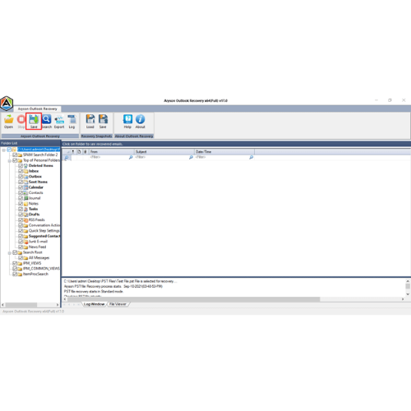Viewport: 411px width, 411px height.
Task: Select the News Feed folder
Action: (x=37, y=247)
